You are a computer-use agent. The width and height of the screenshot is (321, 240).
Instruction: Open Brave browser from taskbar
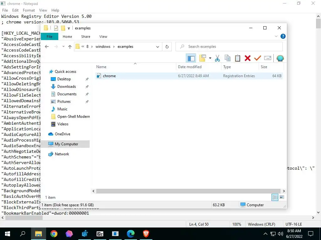[146, 234]
